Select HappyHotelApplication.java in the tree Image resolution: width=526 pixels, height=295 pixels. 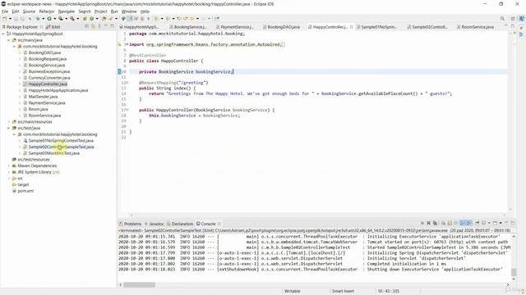tap(58, 90)
